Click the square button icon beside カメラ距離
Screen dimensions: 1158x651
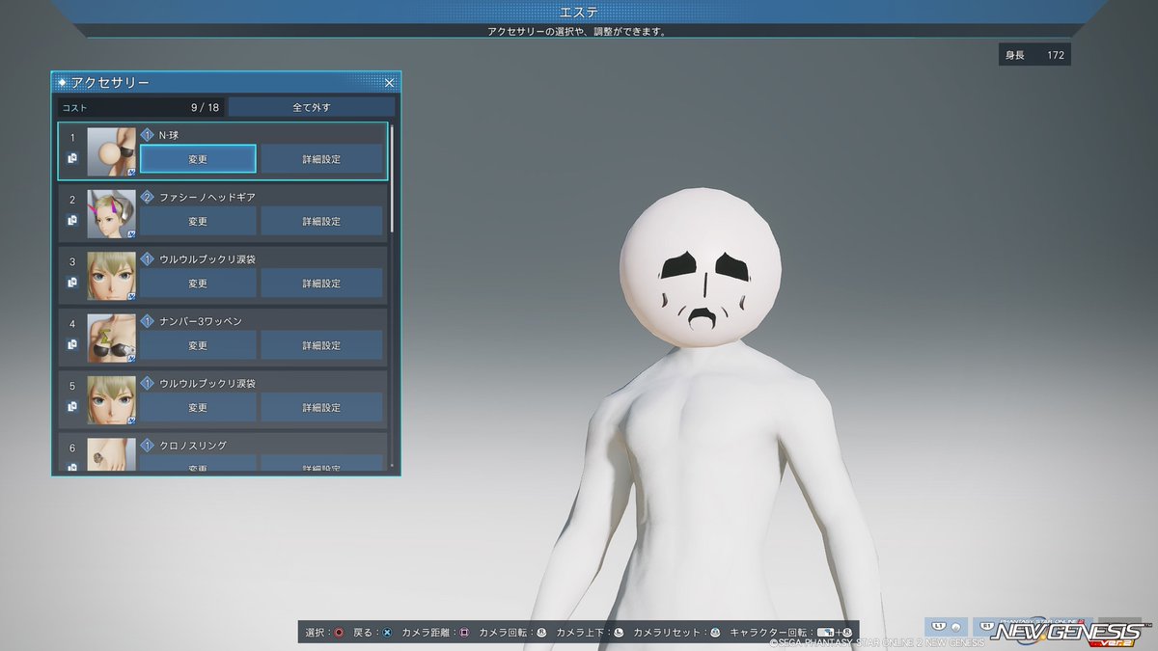click(464, 633)
